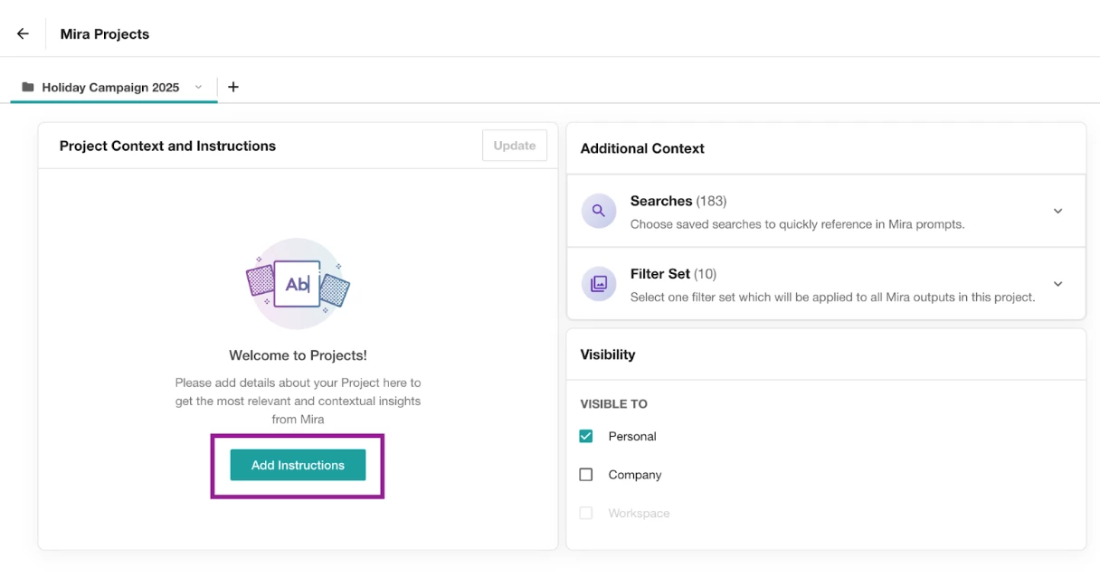Viewport: 1100px width, 577px height.
Task: Click the Filter Set image icon
Action: click(x=598, y=283)
